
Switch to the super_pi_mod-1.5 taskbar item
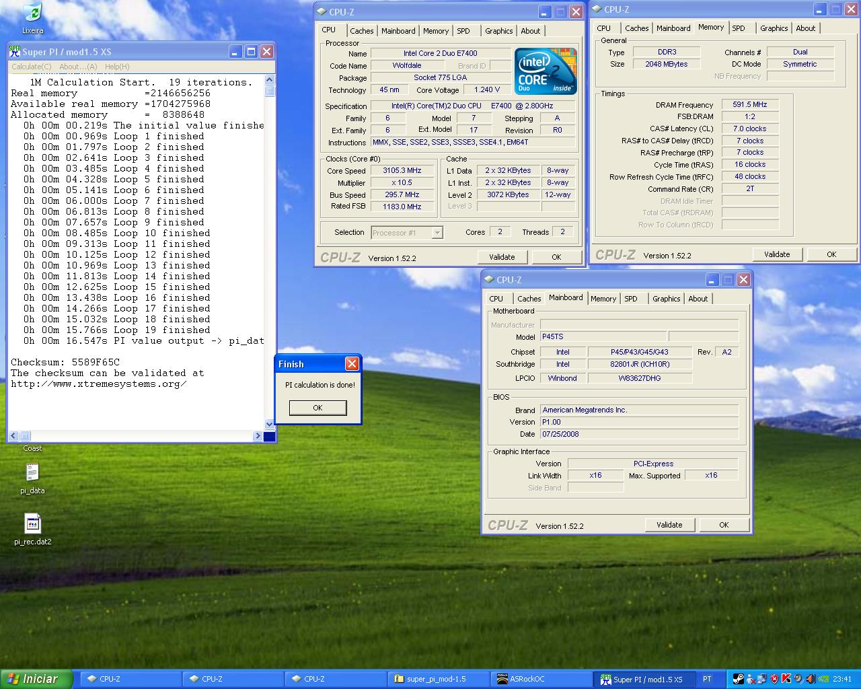coord(439,679)
